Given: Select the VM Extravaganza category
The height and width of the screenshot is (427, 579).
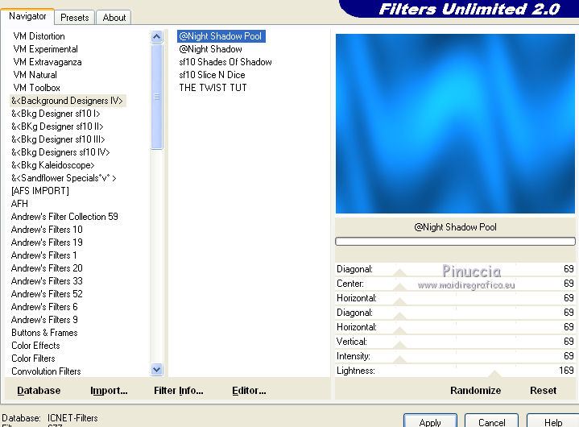Looking at the screenshot, I should coord(48,62).
